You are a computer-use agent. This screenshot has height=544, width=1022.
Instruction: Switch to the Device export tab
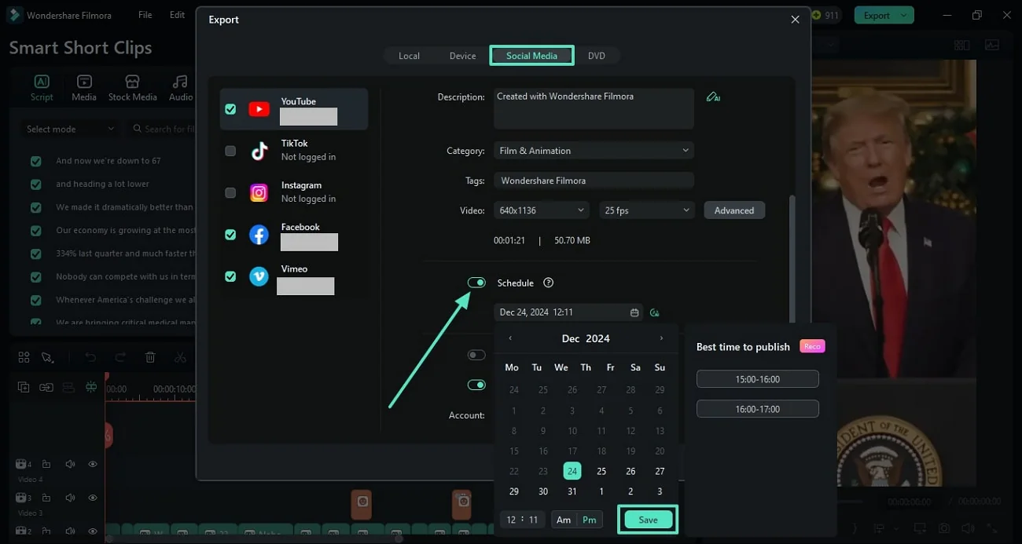coord(462,56)
